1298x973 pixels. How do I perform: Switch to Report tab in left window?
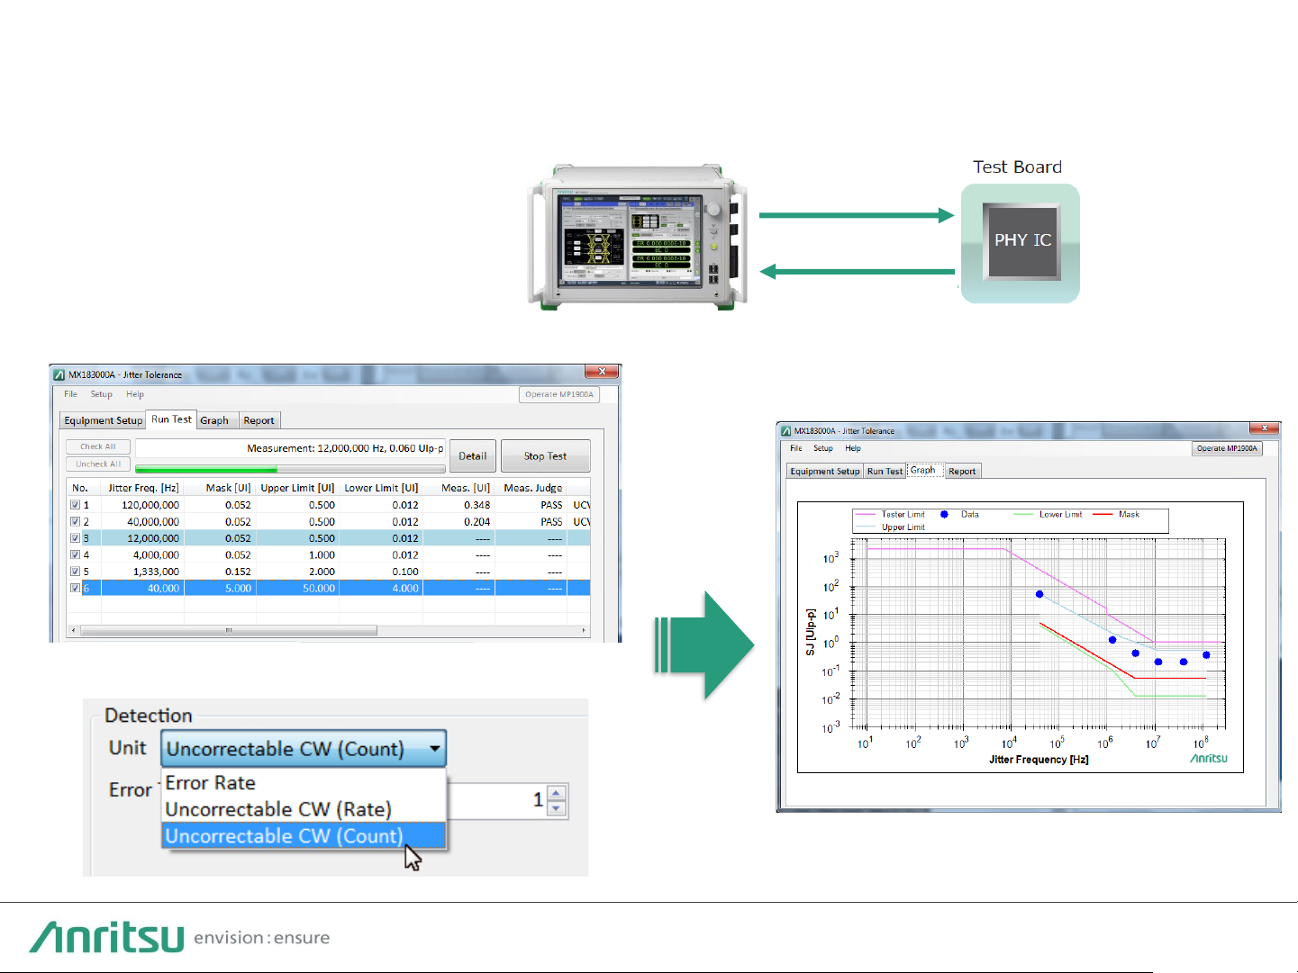click(259, 420)
